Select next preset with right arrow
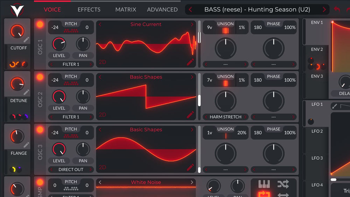This screenshot has width=350, height=197. [324, 9]
